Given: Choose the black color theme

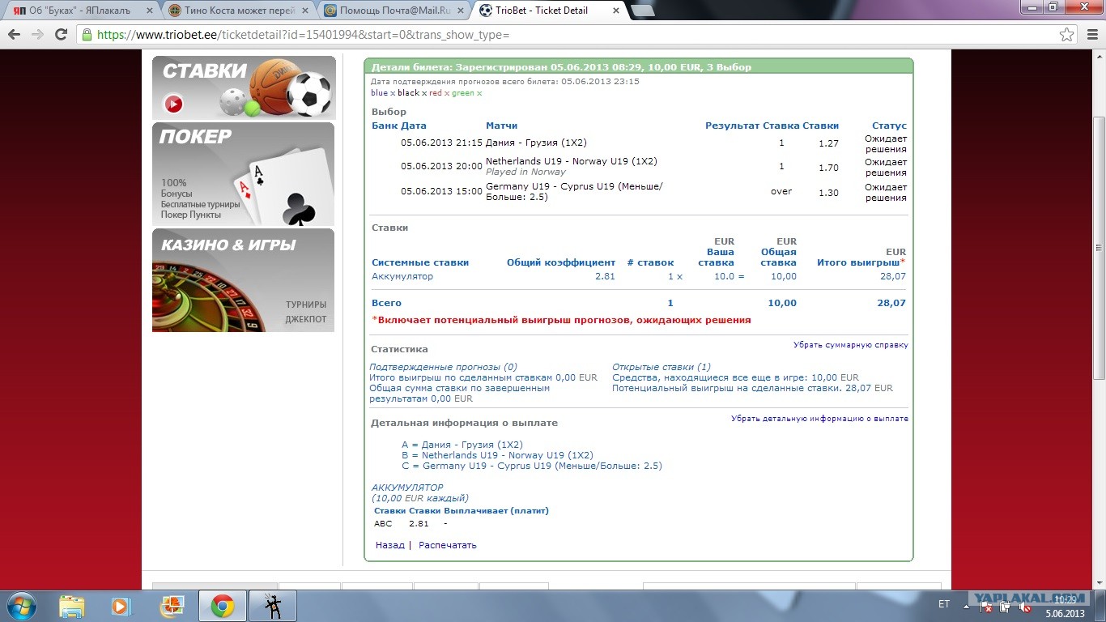Looking at the screenshot, I should point(408,93).
